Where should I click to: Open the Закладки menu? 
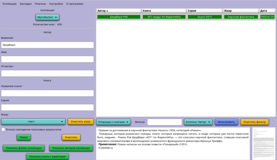(x=25, y=4)
